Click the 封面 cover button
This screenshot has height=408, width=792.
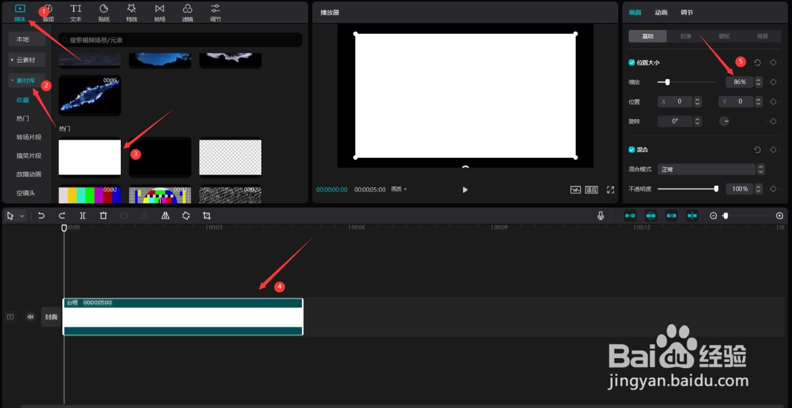pos(51,317)
